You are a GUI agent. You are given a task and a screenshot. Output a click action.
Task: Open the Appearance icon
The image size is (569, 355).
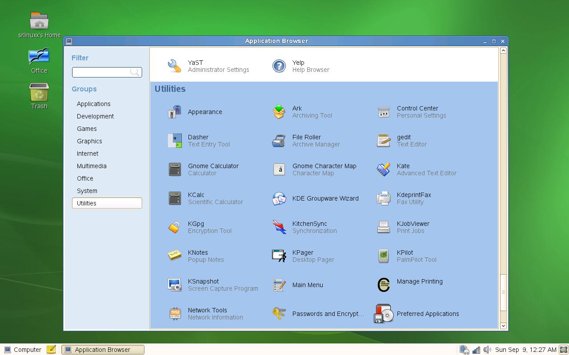[x=174, y=112]
